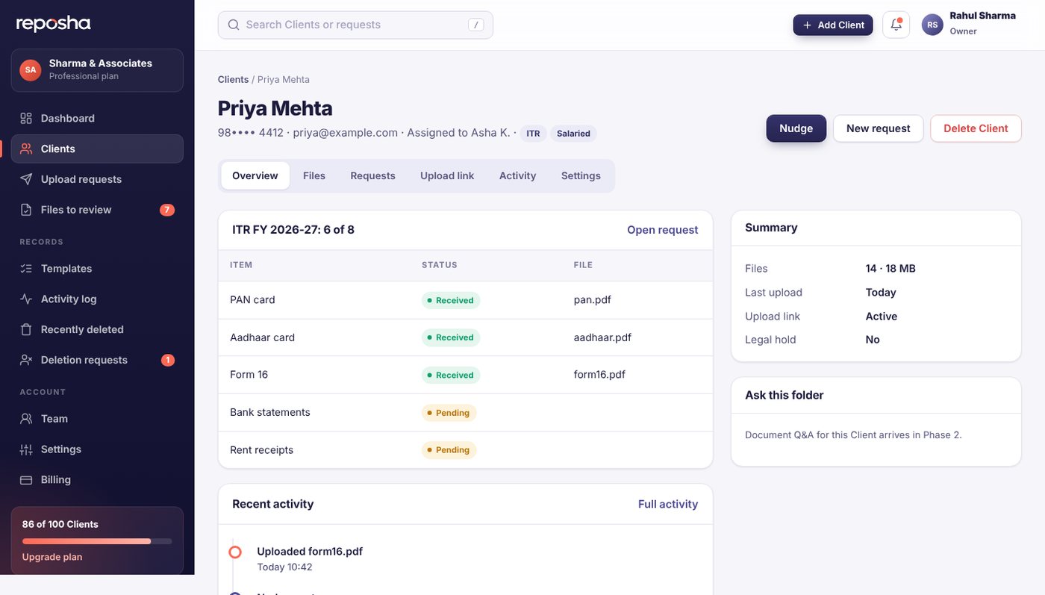Viewport: 1045px width, 595px height.
Task: Click the Add Client button
Action: click(x=833, y=25)
